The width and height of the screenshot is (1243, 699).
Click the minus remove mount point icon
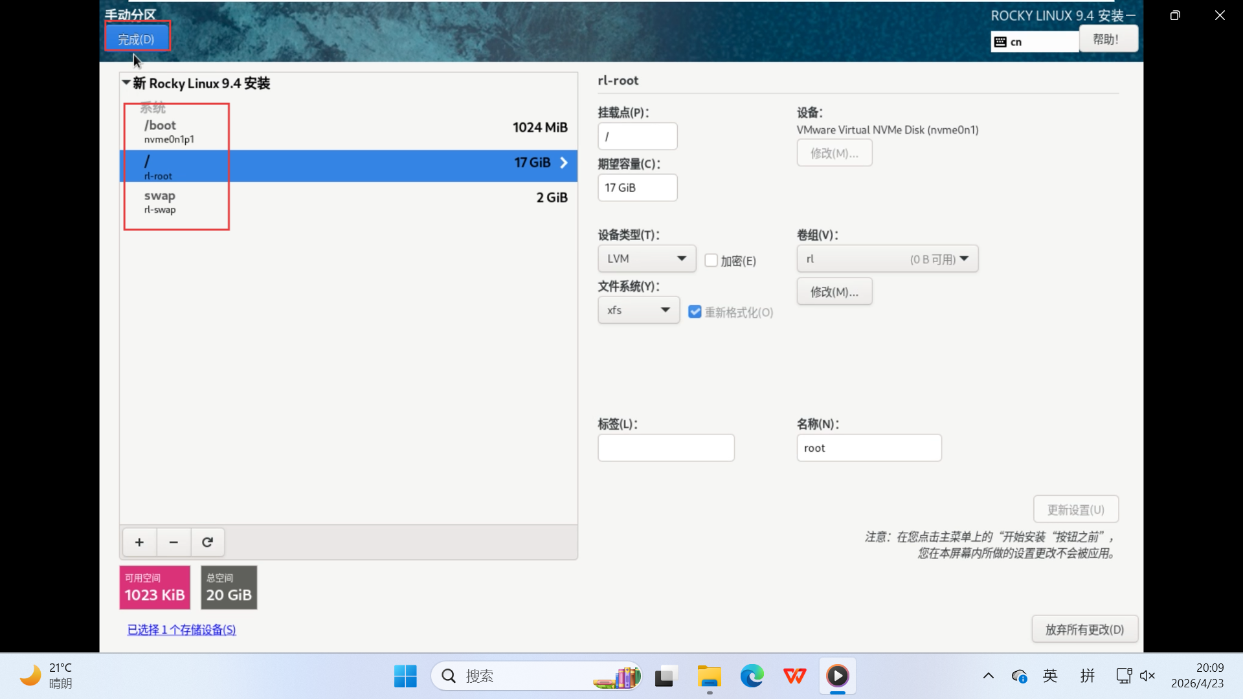click(x=174, y=542)
